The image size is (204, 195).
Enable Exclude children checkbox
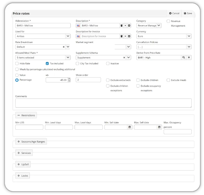138,80
